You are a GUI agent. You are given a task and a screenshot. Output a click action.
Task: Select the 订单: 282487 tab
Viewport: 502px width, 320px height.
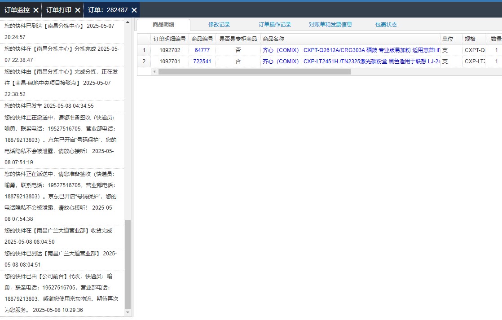pos(108,10)
